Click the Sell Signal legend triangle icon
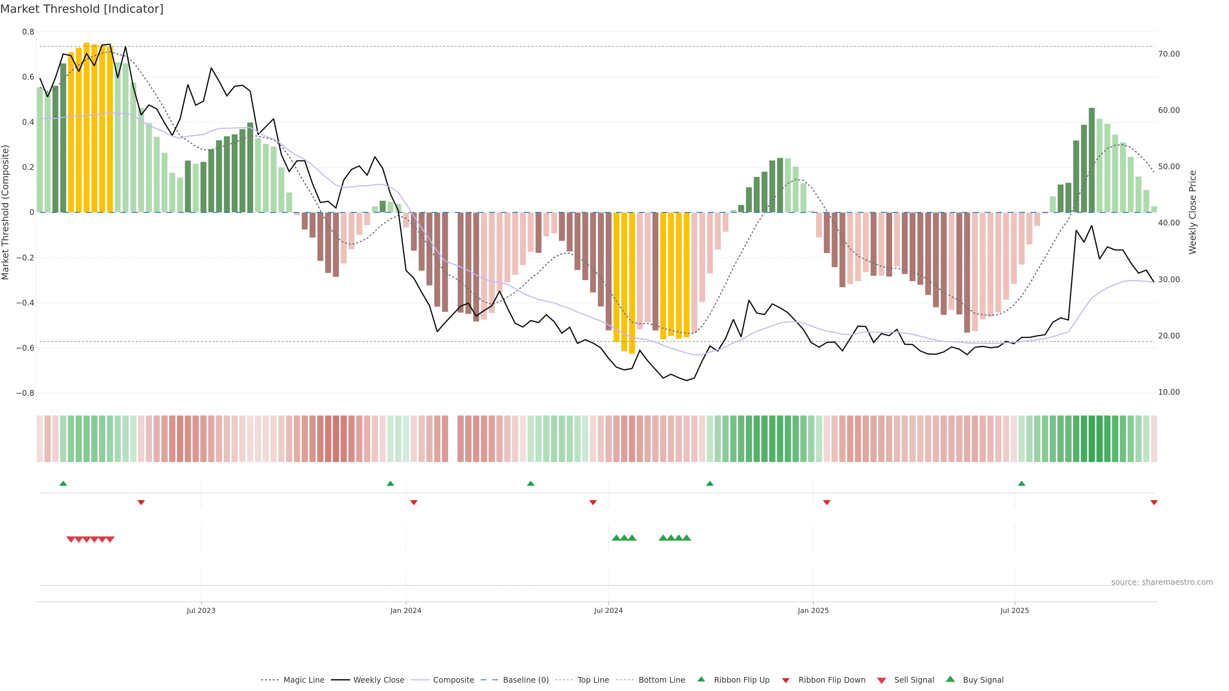 (881, 680)
